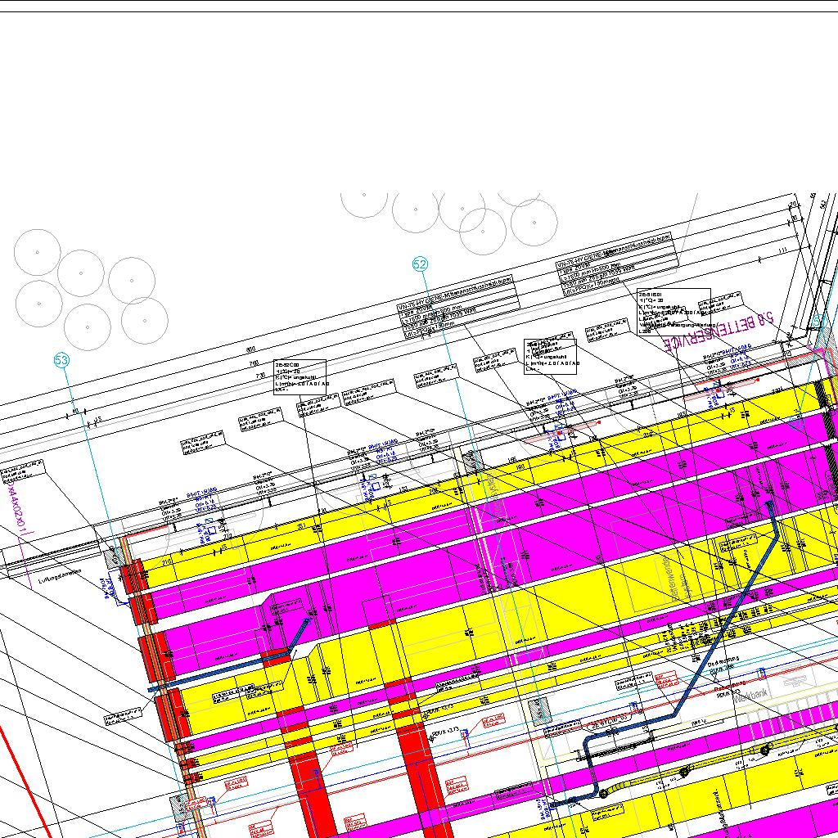Select the dimension text reading 800
This screenshot has width=838, height=838.
(x=251, y=349)
